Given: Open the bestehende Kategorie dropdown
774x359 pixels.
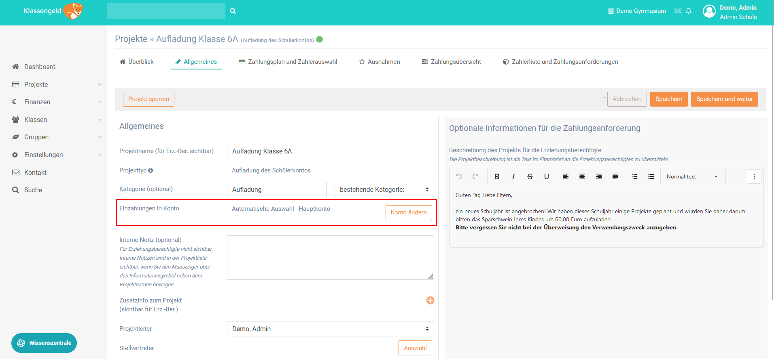Looking at the screenshot, I should coord(384,189).
